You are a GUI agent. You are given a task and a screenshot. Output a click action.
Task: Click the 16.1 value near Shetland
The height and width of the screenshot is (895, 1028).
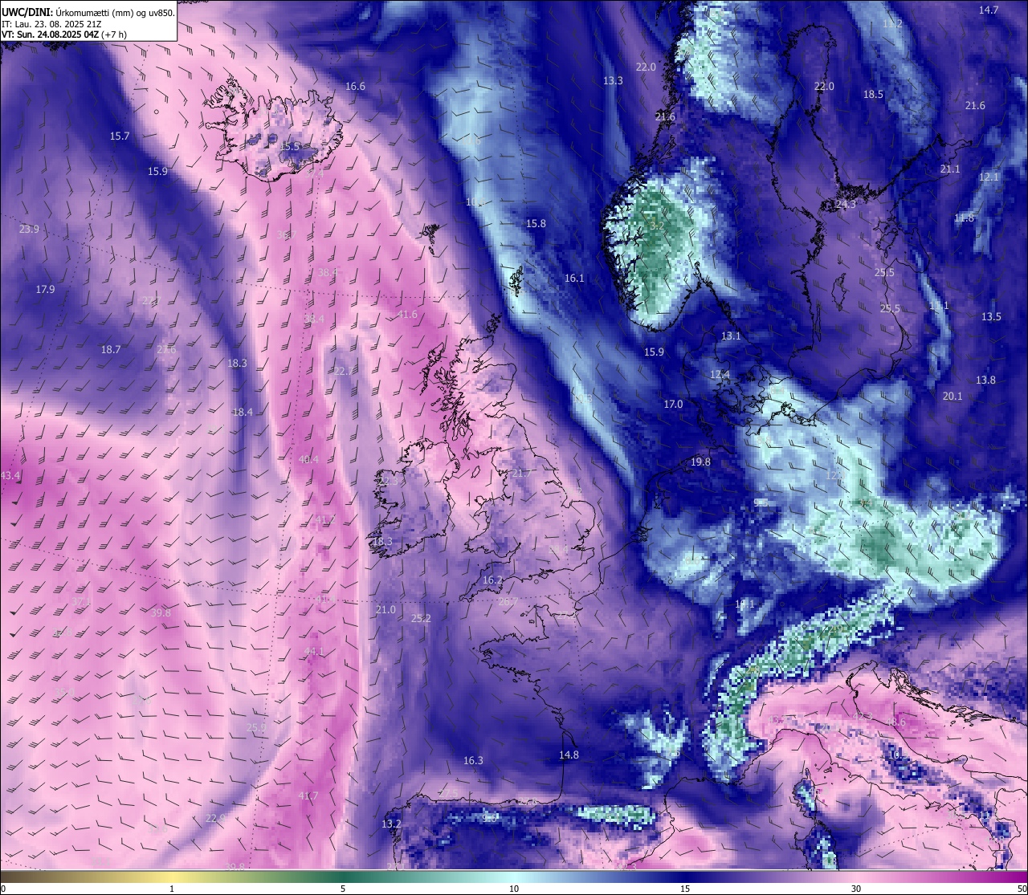tap(574, 279)
